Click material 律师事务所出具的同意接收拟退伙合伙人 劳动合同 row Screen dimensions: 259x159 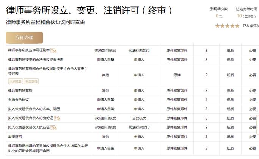pos(48,148)
